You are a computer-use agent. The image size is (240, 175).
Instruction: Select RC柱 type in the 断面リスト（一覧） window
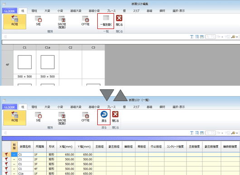14,118
